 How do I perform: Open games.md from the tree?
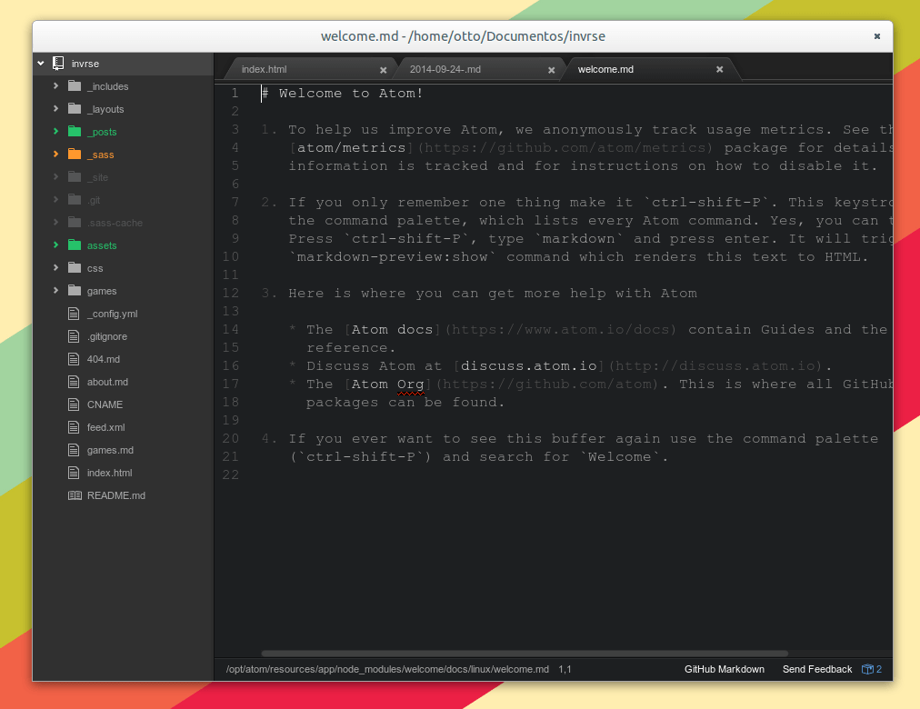(110, 450)
